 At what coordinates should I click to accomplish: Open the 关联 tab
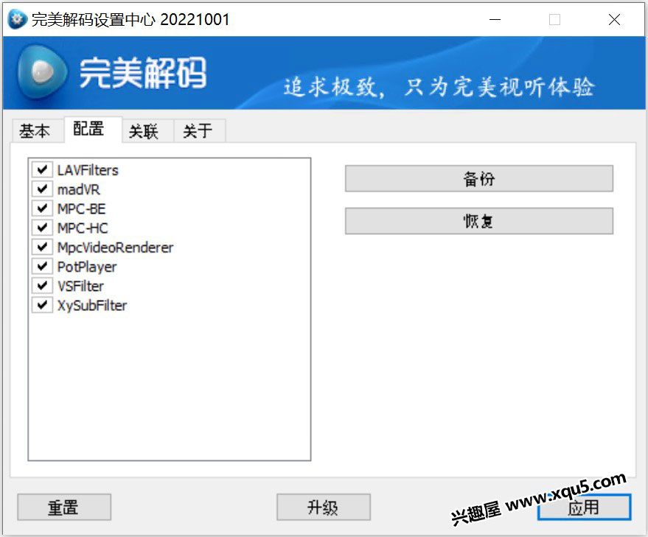pos(148,131)
